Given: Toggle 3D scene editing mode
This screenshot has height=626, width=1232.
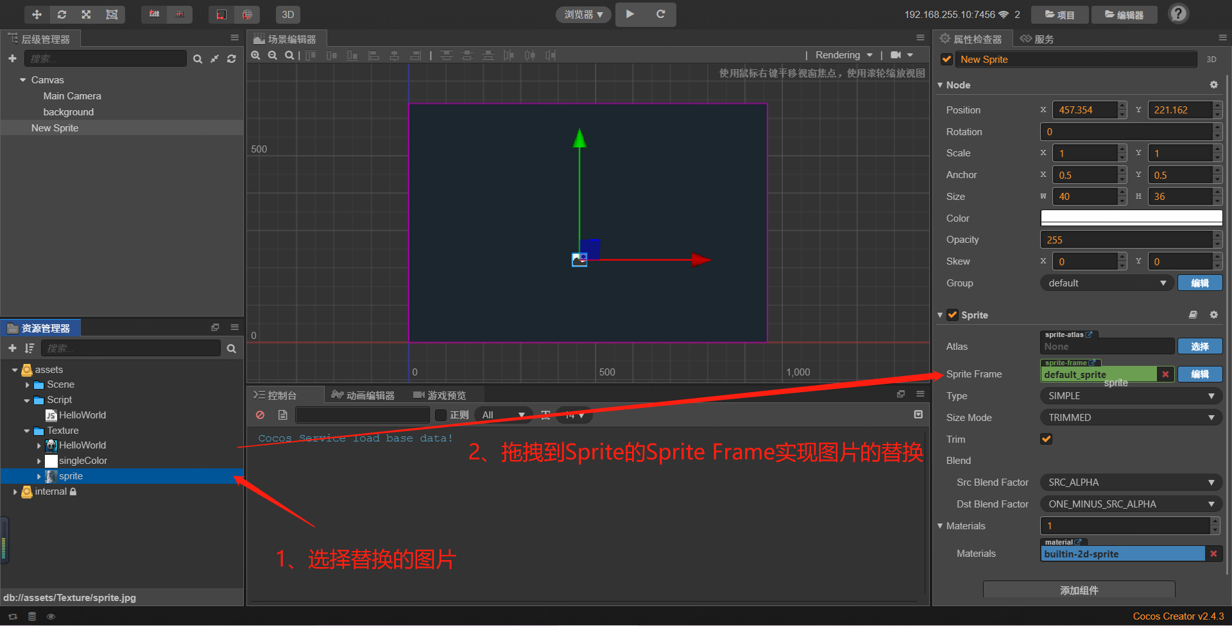Looking at the screenshot, I should [x=288, y=14].
